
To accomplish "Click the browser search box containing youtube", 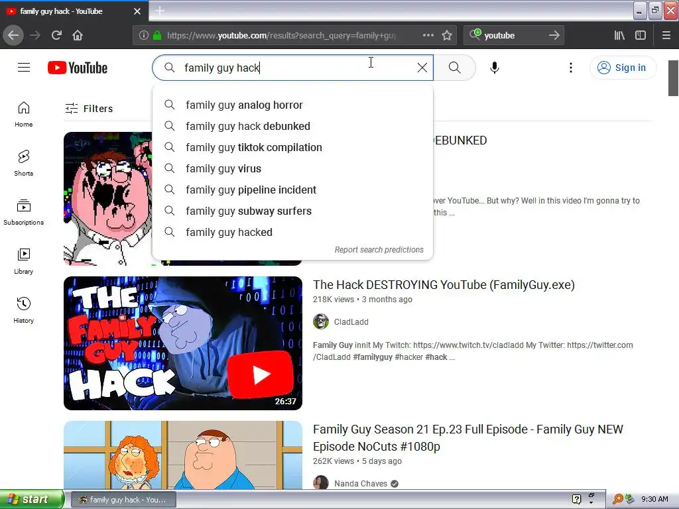I will [x=513, y=36].
